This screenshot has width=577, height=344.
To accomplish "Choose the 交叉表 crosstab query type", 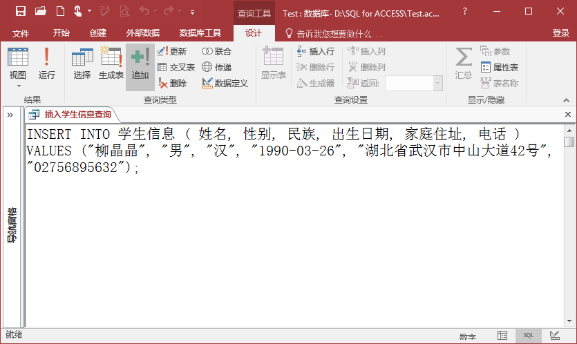I will (x=176, y=67).
